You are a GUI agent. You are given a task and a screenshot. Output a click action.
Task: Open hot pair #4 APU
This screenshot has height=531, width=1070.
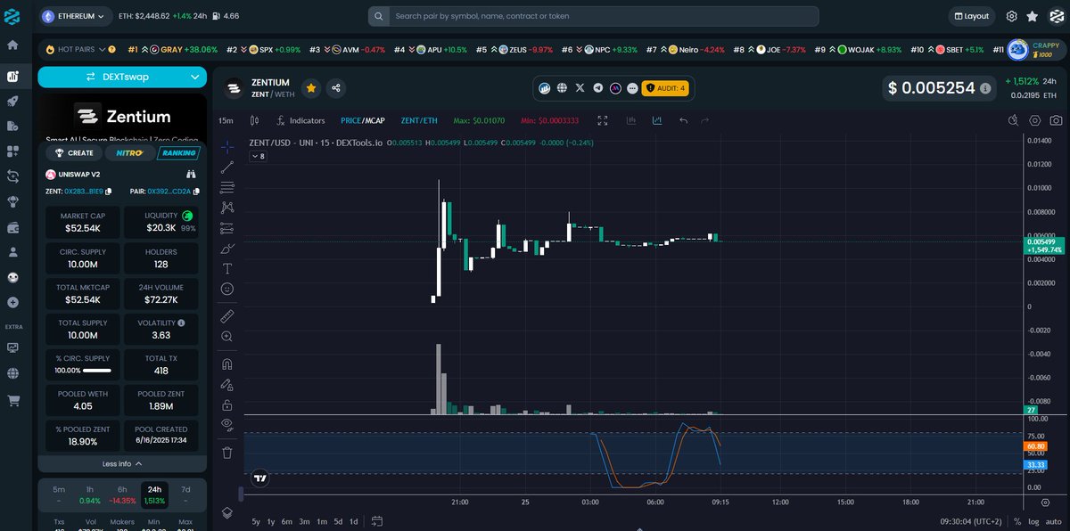pyautogui.click(x=432, y=50)
